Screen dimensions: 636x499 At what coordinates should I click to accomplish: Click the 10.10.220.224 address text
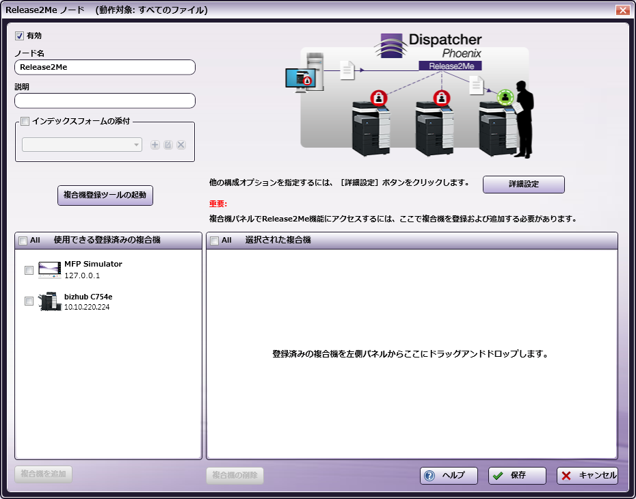click(87, 308)
